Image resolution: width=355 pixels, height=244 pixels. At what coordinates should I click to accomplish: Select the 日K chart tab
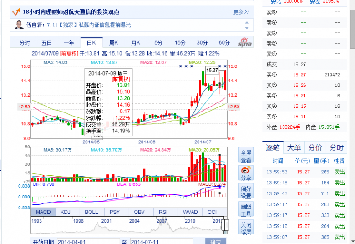pos(91,43)
